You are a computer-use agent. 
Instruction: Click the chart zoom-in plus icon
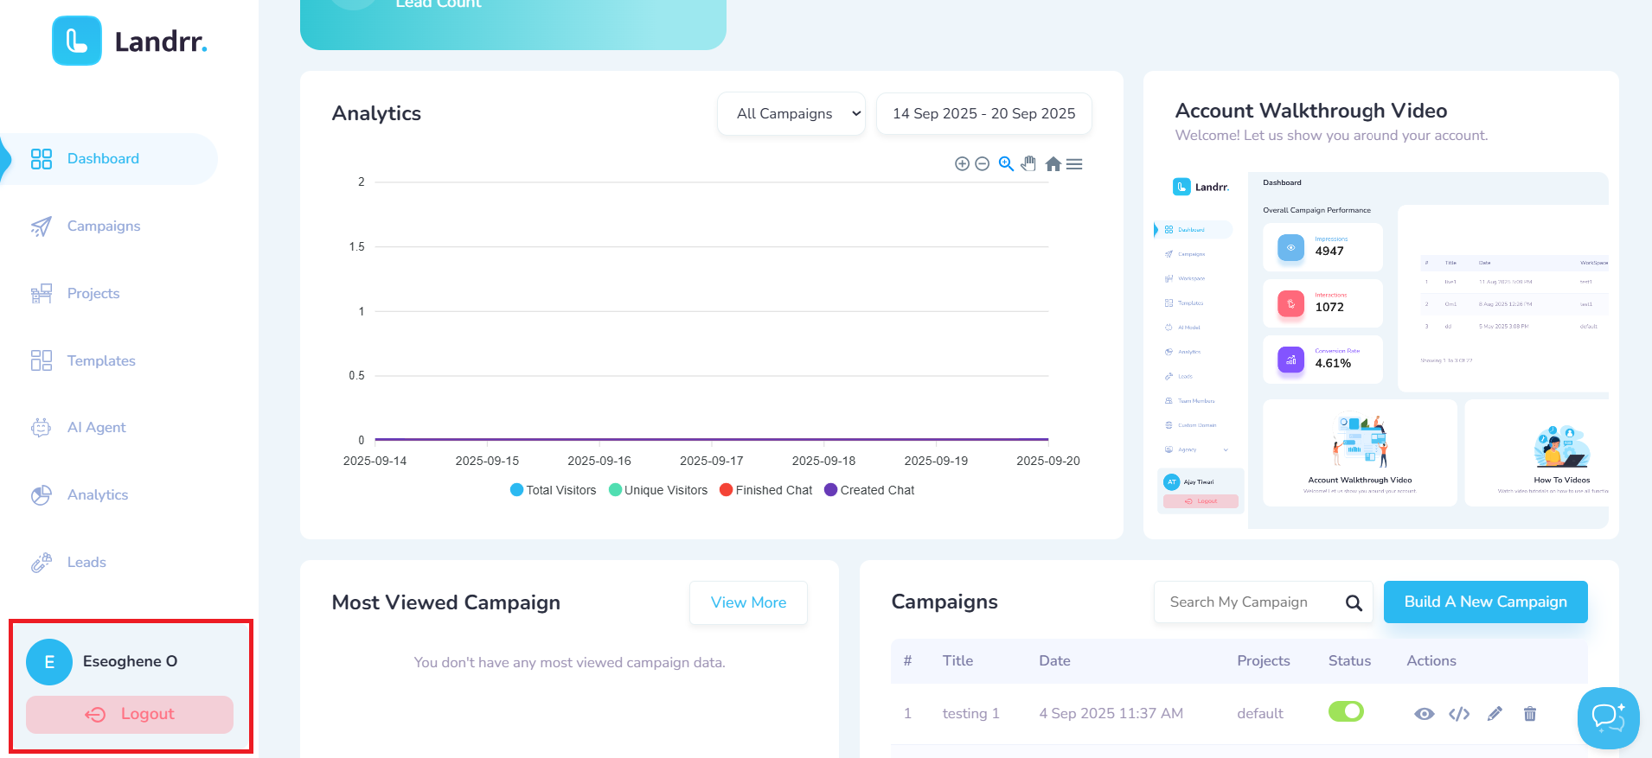[x=962, y=164]
